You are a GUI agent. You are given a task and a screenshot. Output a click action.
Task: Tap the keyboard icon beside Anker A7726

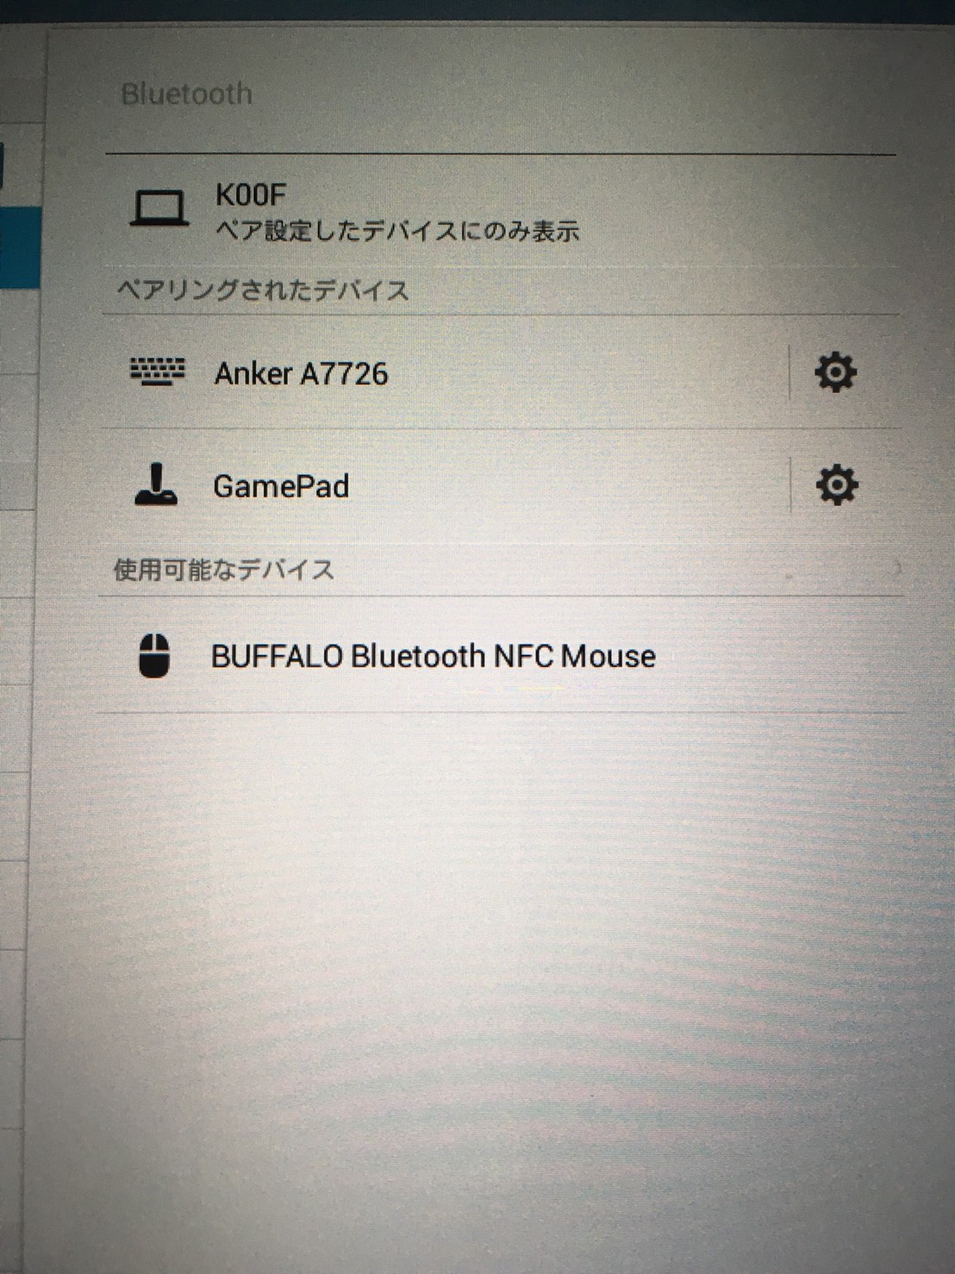click(157, 372)
